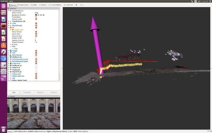This screenshot has width=212, height=133.
Task: Click the Add display button
Action: [x=14, y=92]
